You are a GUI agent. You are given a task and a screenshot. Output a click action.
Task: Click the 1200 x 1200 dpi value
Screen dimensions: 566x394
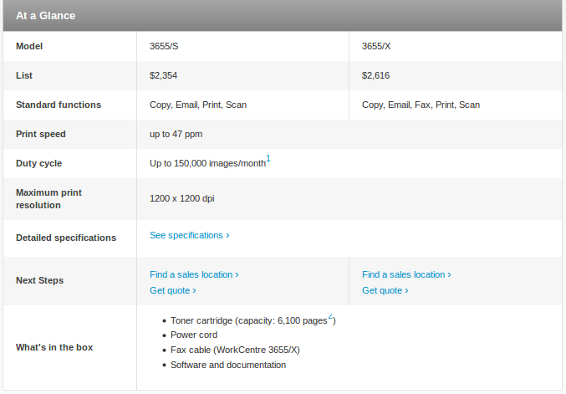(182, 198)
